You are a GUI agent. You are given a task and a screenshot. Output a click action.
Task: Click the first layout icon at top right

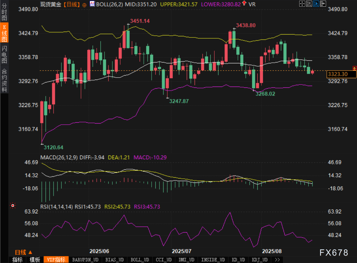pyautogui.click(x=302, y=3)
